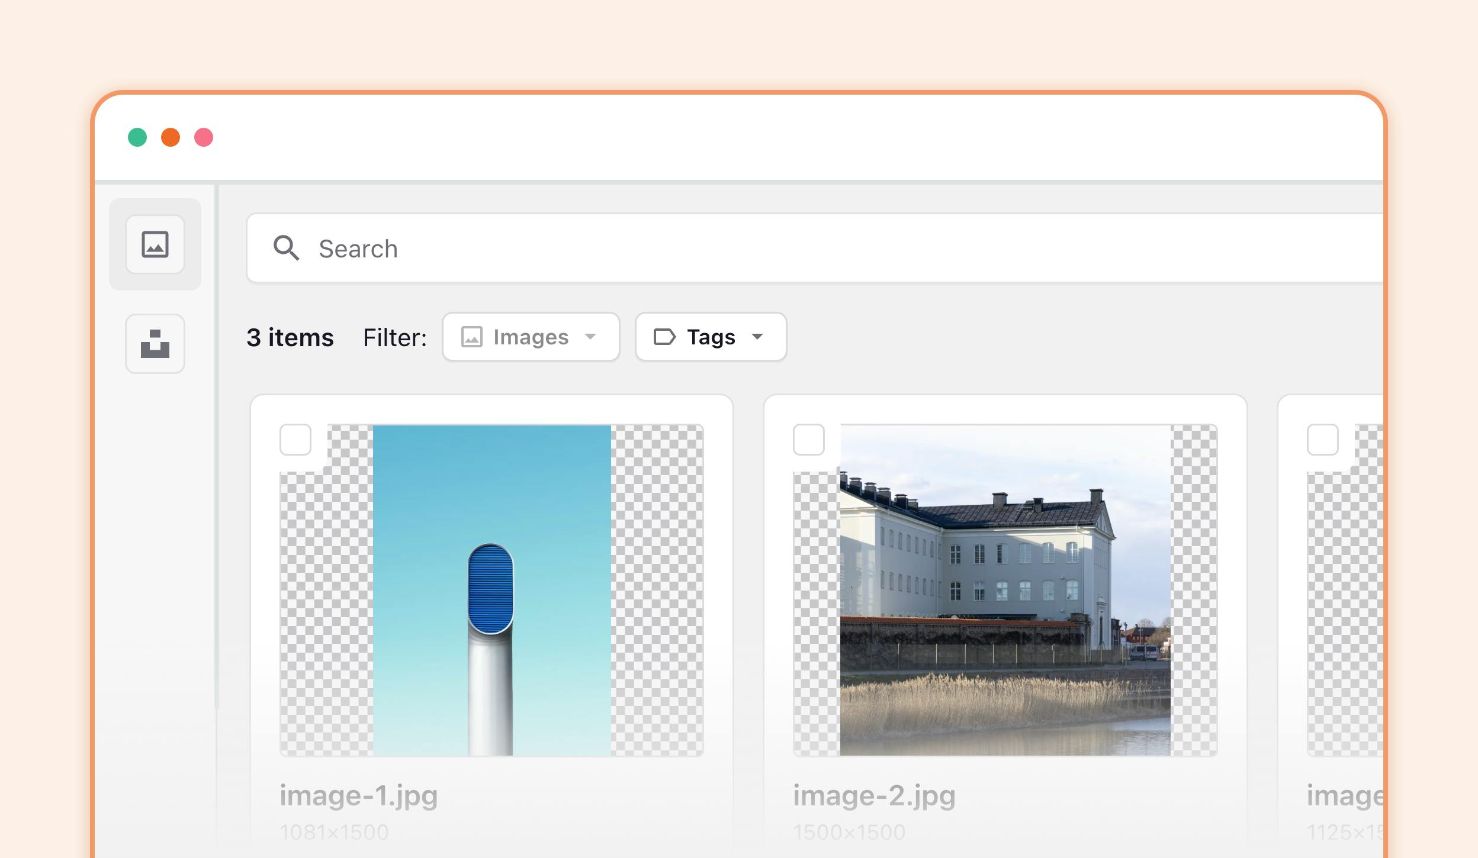Click the picture icon in Images filter
This screenshot has height=858, width=1478.
point(472,337)
